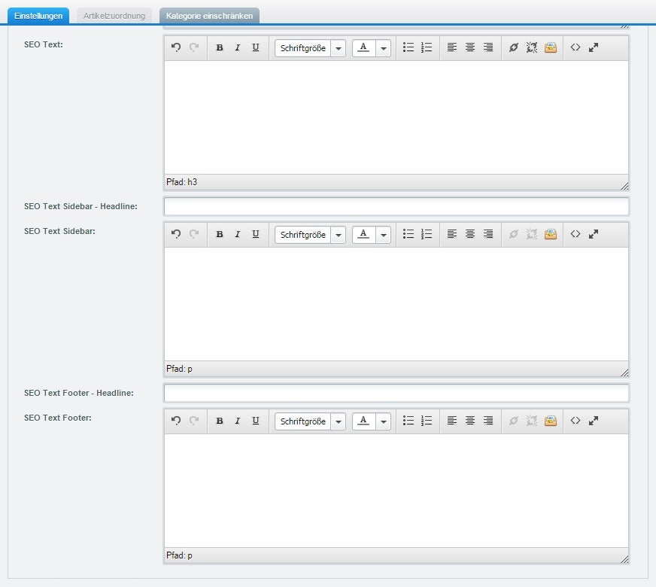
Task: Click inside the SEO Text Footer editor area
Action: click(x=396, y=491)
